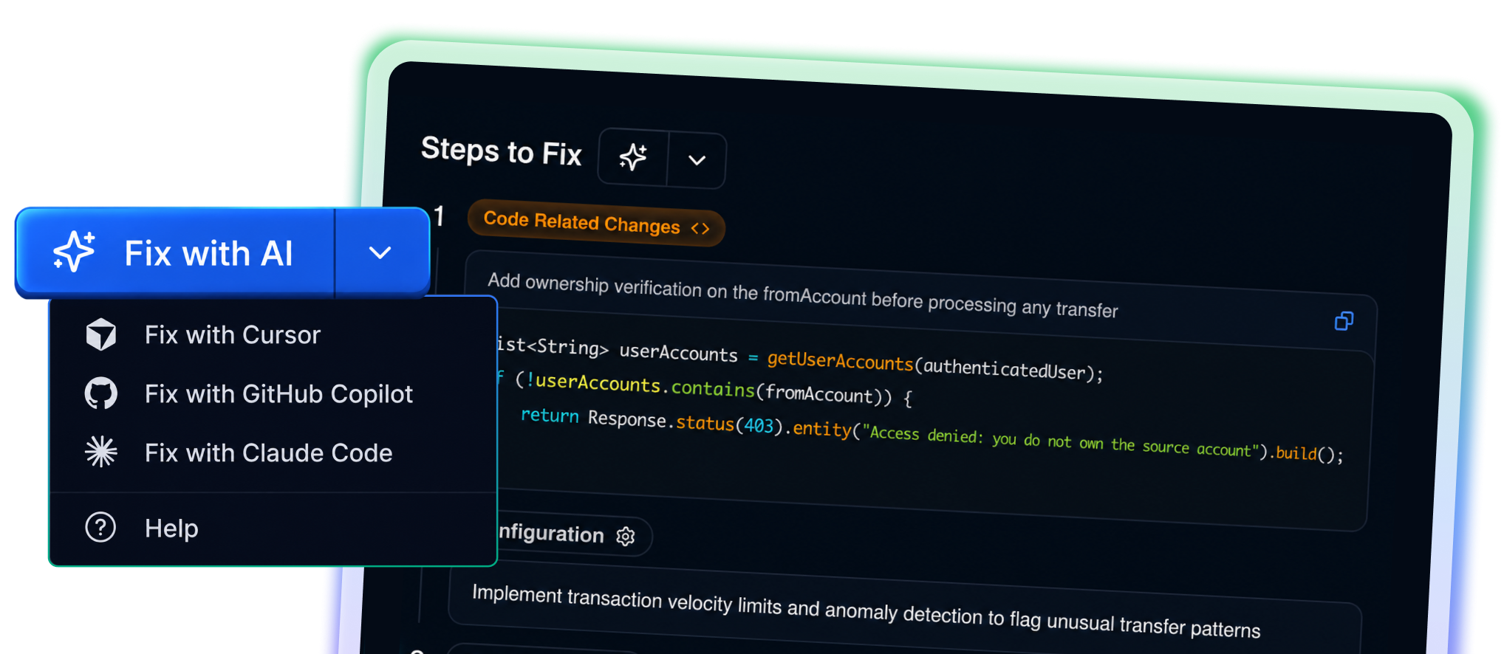
Task: Click the getUserAccounts code line
Action: pos(801,359)
